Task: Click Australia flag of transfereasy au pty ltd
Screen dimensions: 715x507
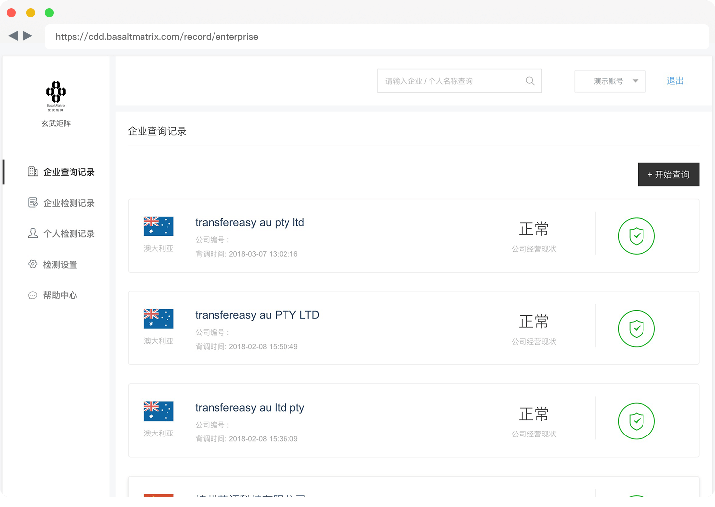Action: [159, 226]
